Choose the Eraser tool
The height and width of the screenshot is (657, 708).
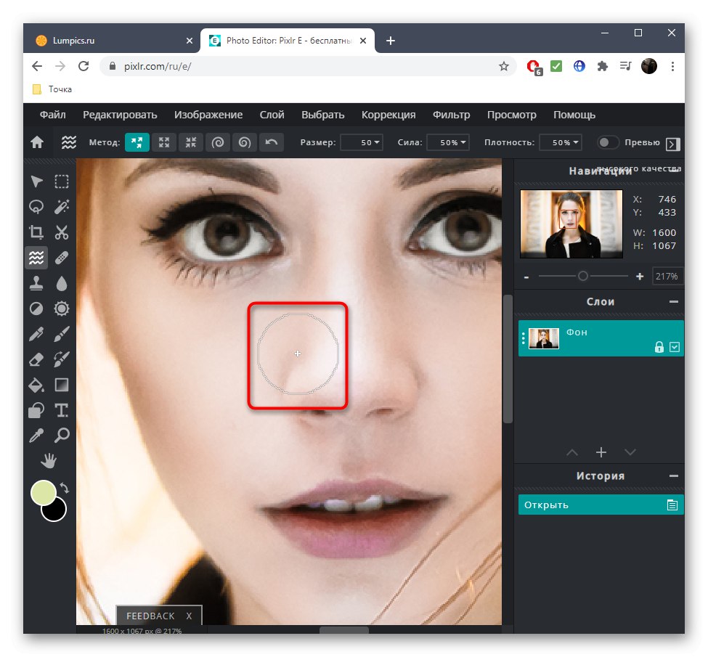pos(36,359)
